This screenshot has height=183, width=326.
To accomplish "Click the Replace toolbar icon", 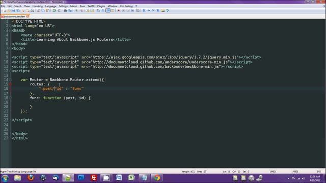I will click(x=70, y=10).
